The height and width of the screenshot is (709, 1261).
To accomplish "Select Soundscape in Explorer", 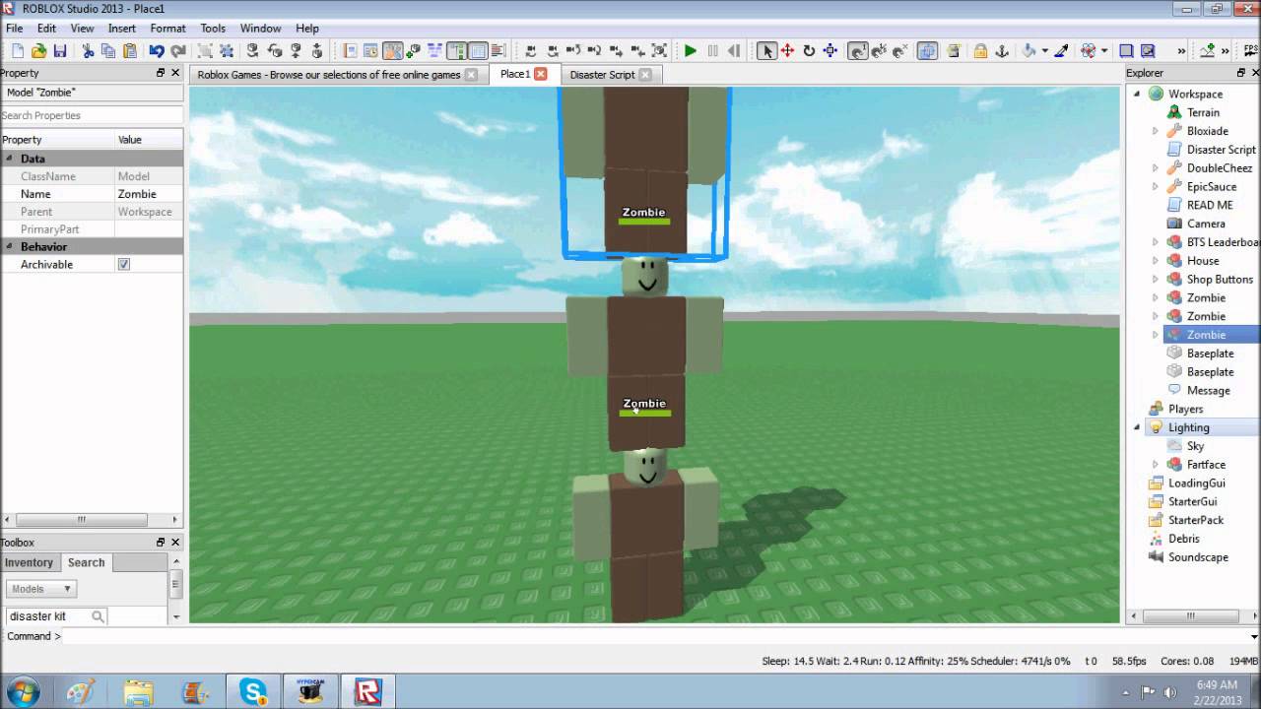I will click(1198, 557).
